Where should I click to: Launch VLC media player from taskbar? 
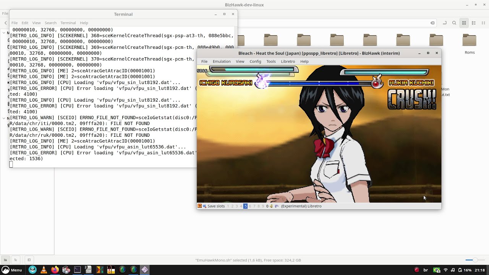pos(44,270)
